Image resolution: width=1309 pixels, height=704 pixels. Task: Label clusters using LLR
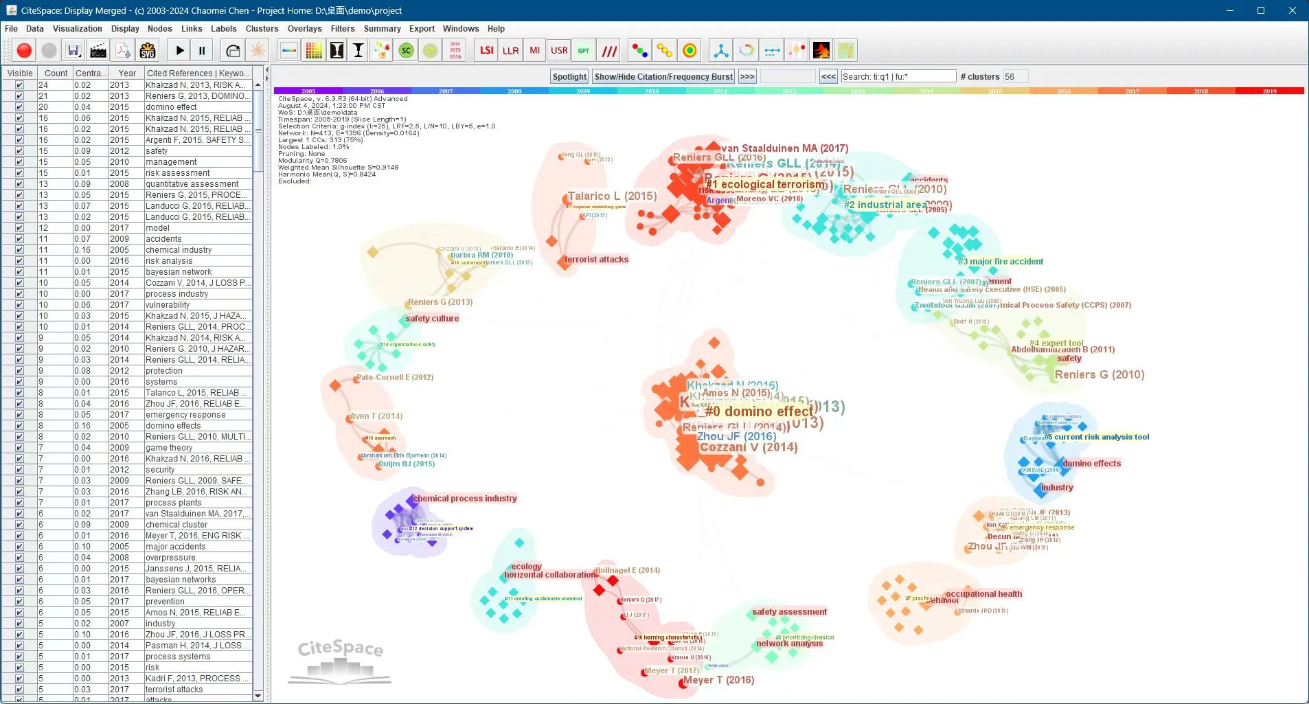click(511, 50)
